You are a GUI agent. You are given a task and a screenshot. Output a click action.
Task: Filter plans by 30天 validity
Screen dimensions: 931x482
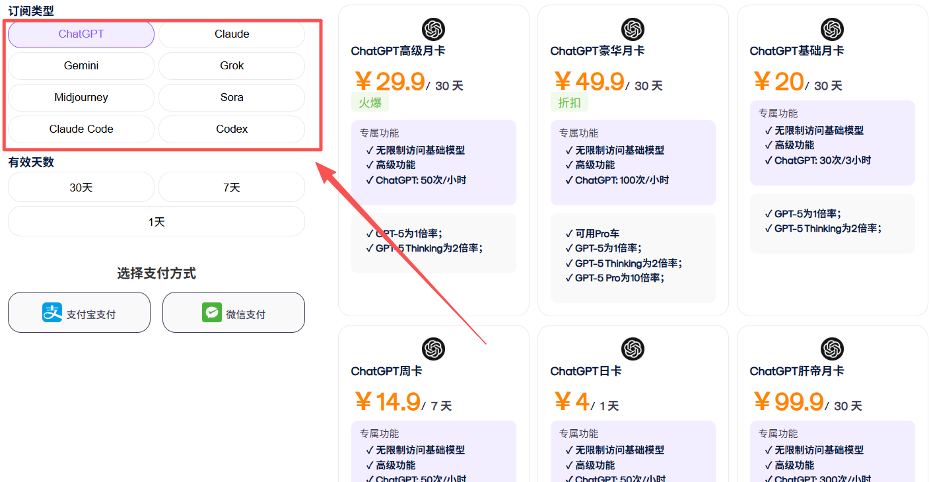tap(81, 188)
